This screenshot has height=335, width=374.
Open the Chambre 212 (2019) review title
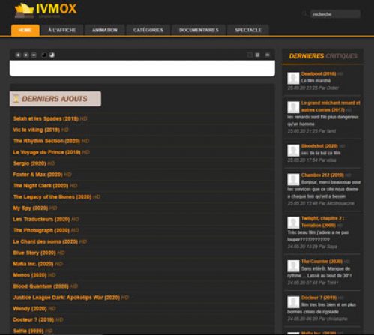(x=322, y=175)
